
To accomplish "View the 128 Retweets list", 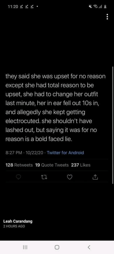I will [19, 165].
